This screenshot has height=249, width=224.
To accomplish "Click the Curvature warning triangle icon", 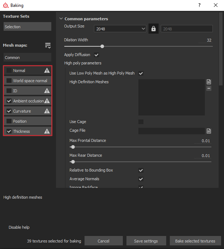I will pos(47,111).
